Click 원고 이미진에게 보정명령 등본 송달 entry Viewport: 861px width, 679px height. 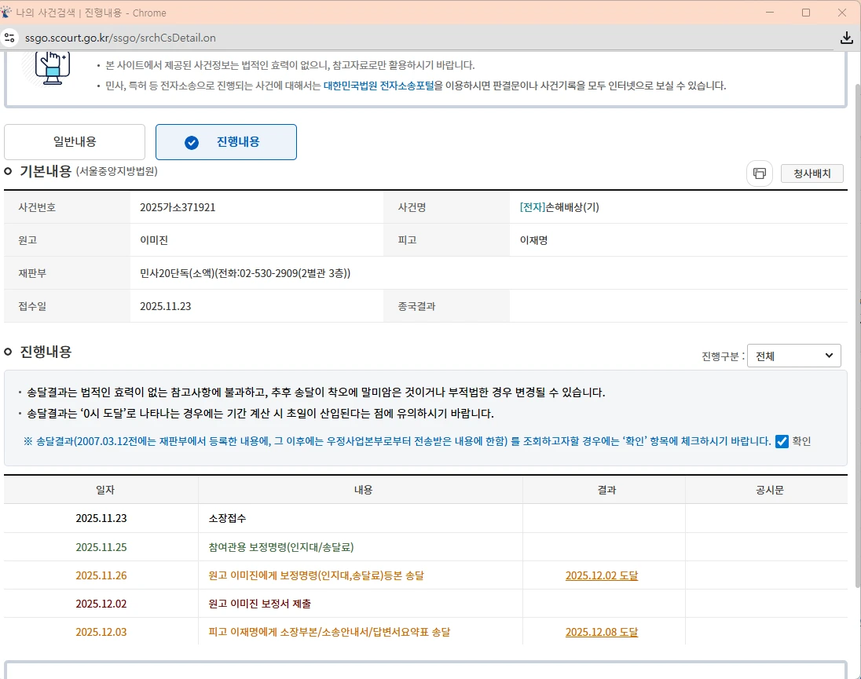[x=317, y=575]
